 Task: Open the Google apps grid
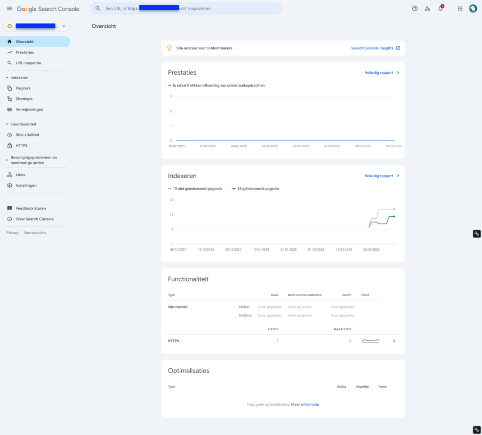coord(460,8)
